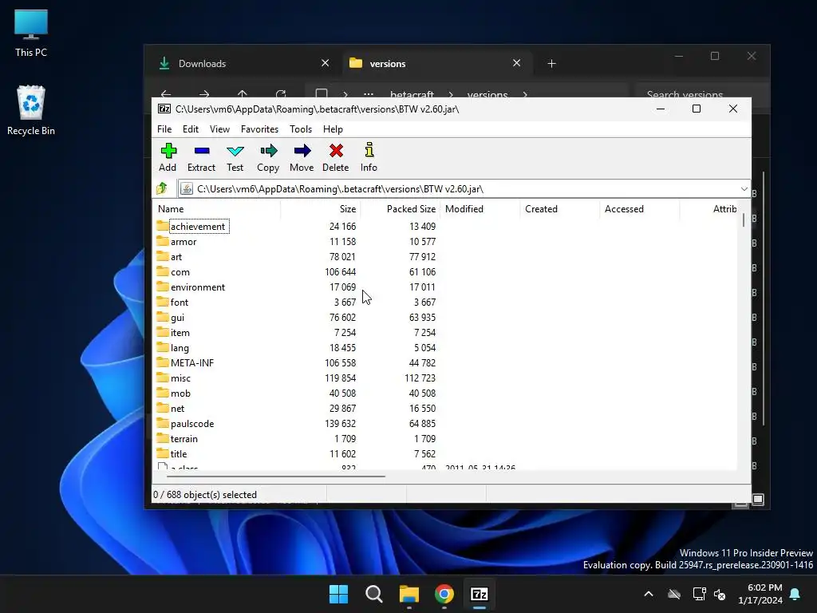
Task: Sort by the Size column header
Action: 320,209
